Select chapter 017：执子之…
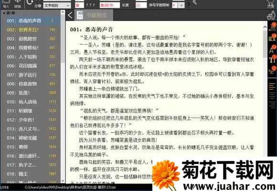Viewport: 277px width, 191px height. 31,165
